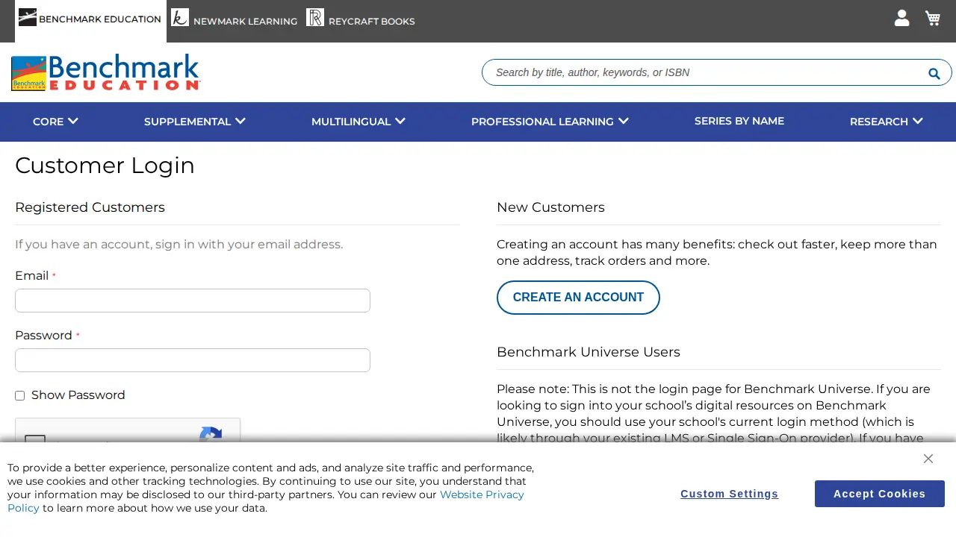The width and height of the screenshot is (956, 537).
Task: Click the Show Password label text
Action: click(x=78, y=395)
